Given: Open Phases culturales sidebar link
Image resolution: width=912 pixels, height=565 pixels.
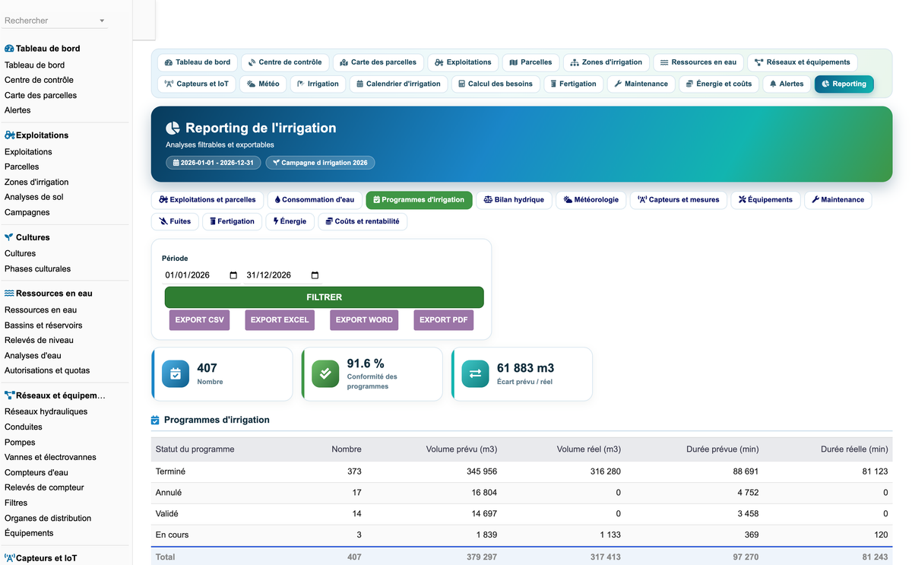Looking at the screenshot, I should coord(37,268).
